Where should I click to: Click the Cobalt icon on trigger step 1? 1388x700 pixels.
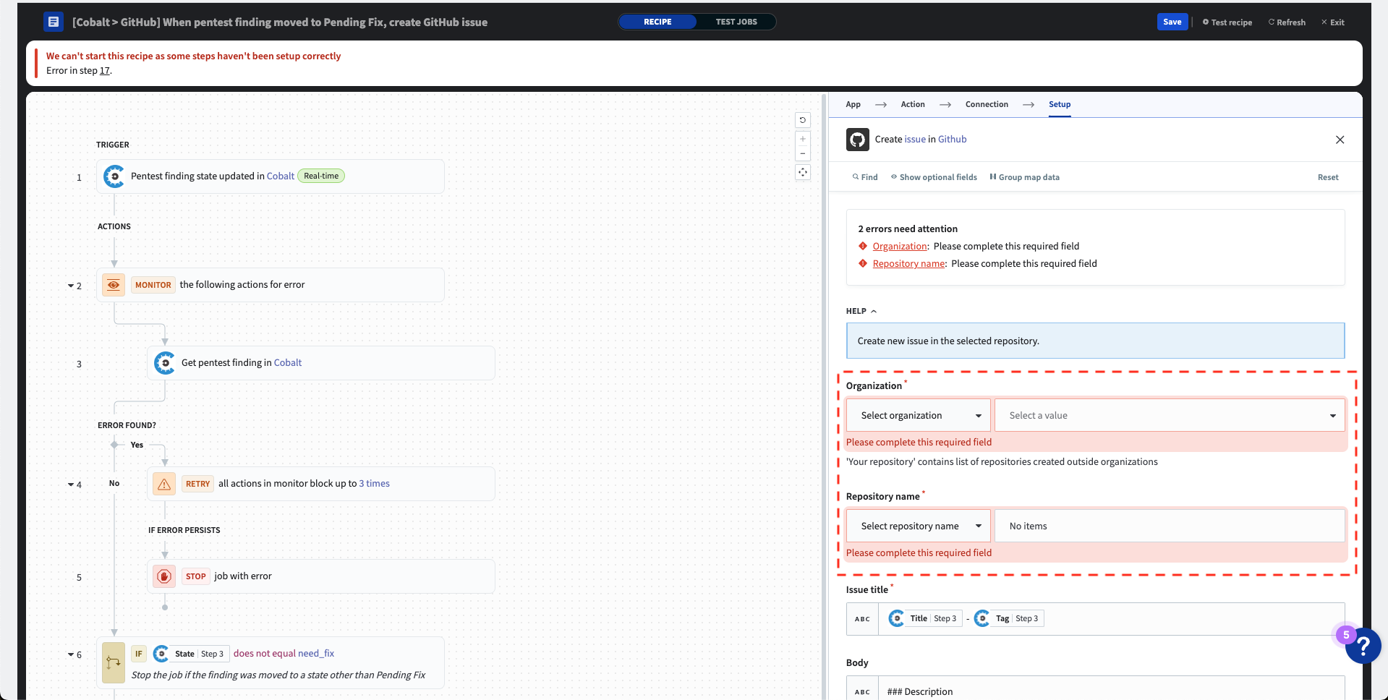click(x=114, y=176)
